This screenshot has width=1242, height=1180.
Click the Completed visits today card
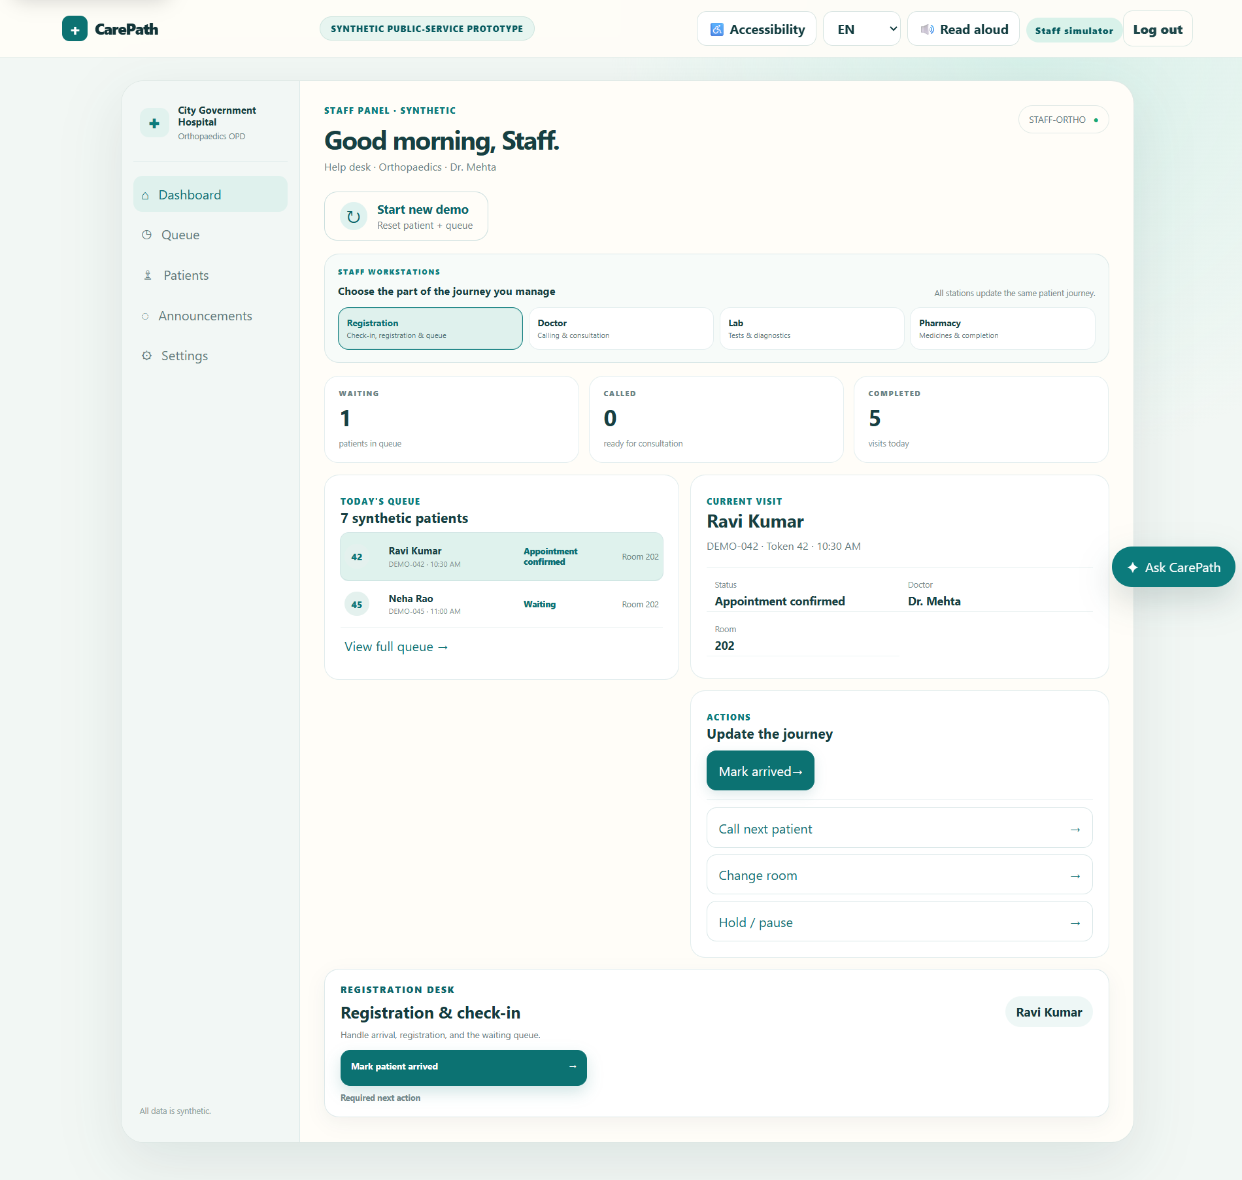[x=981, y=420]
